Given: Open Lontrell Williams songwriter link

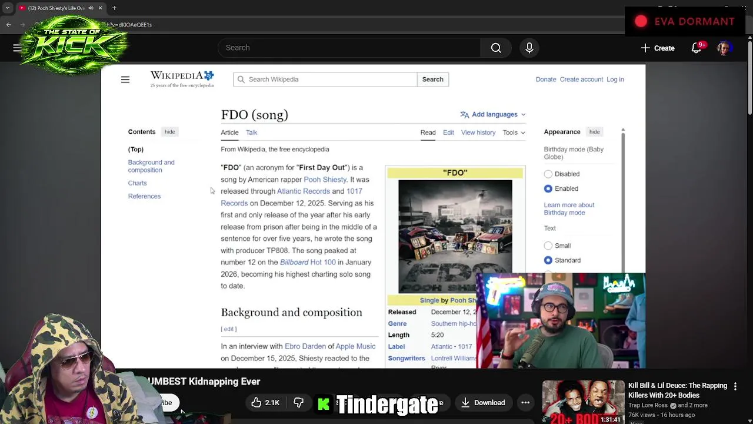Looking at the screenshot, I should coord(454,358).
